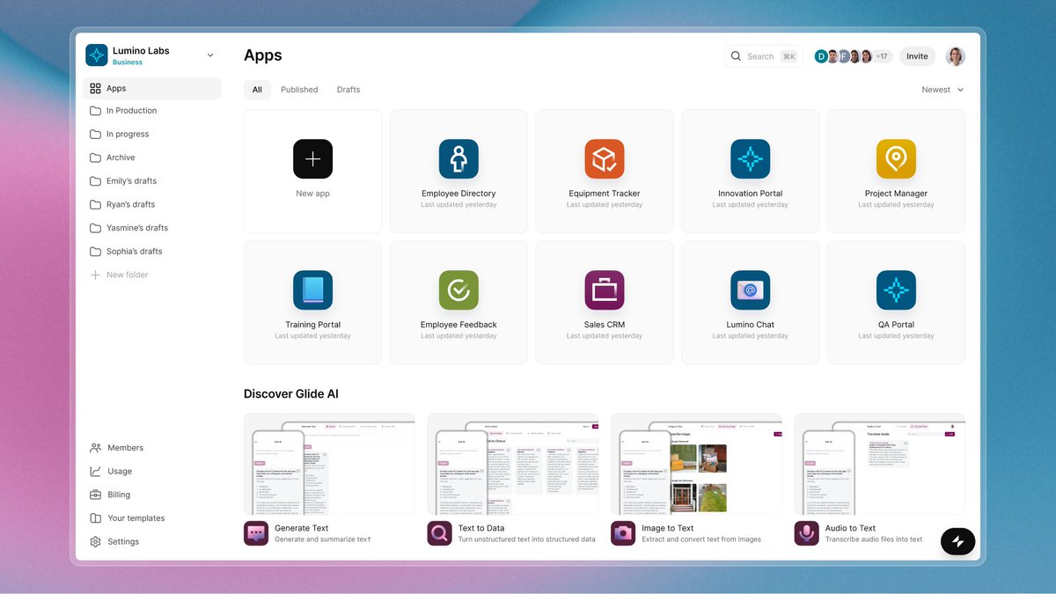Create a New app
The image size is (1056, 594).
[312, 159]
